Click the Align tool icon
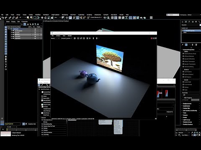 pyautogui.click(x=108, y=17)
